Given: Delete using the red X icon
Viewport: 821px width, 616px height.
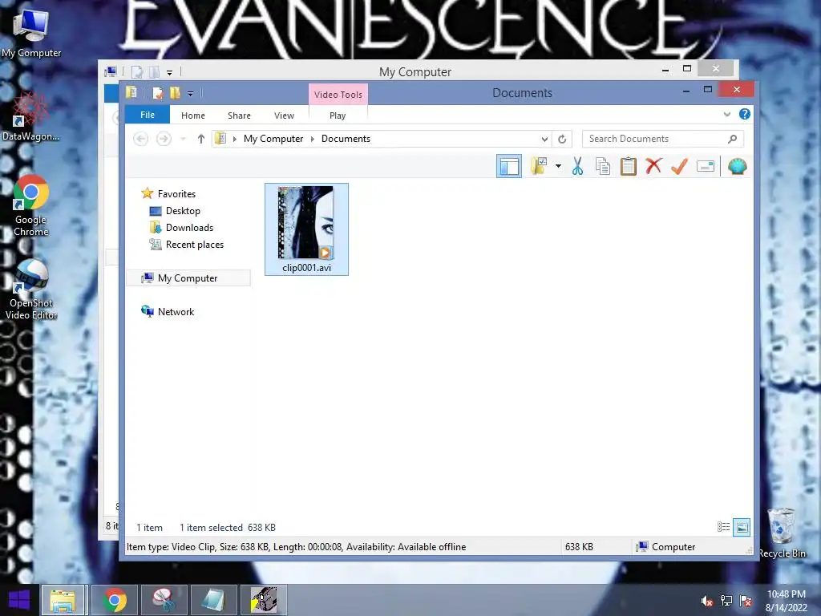Looking at the screenshot, I should (x=653, y=166).
